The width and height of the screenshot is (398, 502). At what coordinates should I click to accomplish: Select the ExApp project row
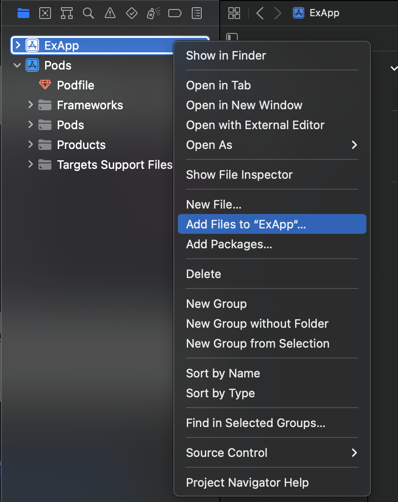pos(93,45)
